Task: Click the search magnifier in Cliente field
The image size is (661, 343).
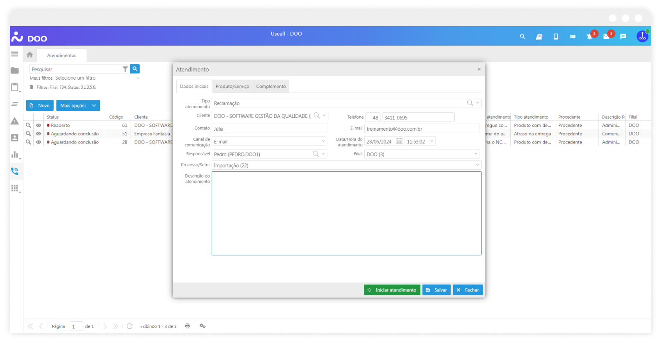Action: pyautogui.click(x=317, y=116)
